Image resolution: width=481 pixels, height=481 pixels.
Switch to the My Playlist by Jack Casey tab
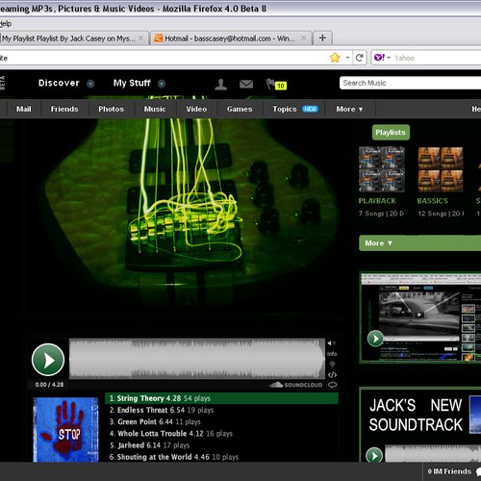click(x=68, y=38)
